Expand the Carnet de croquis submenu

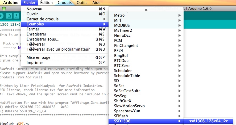[65, 19]
